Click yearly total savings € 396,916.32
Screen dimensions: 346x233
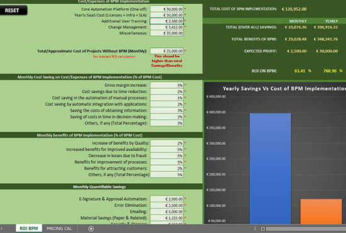[x=325, y=27]
